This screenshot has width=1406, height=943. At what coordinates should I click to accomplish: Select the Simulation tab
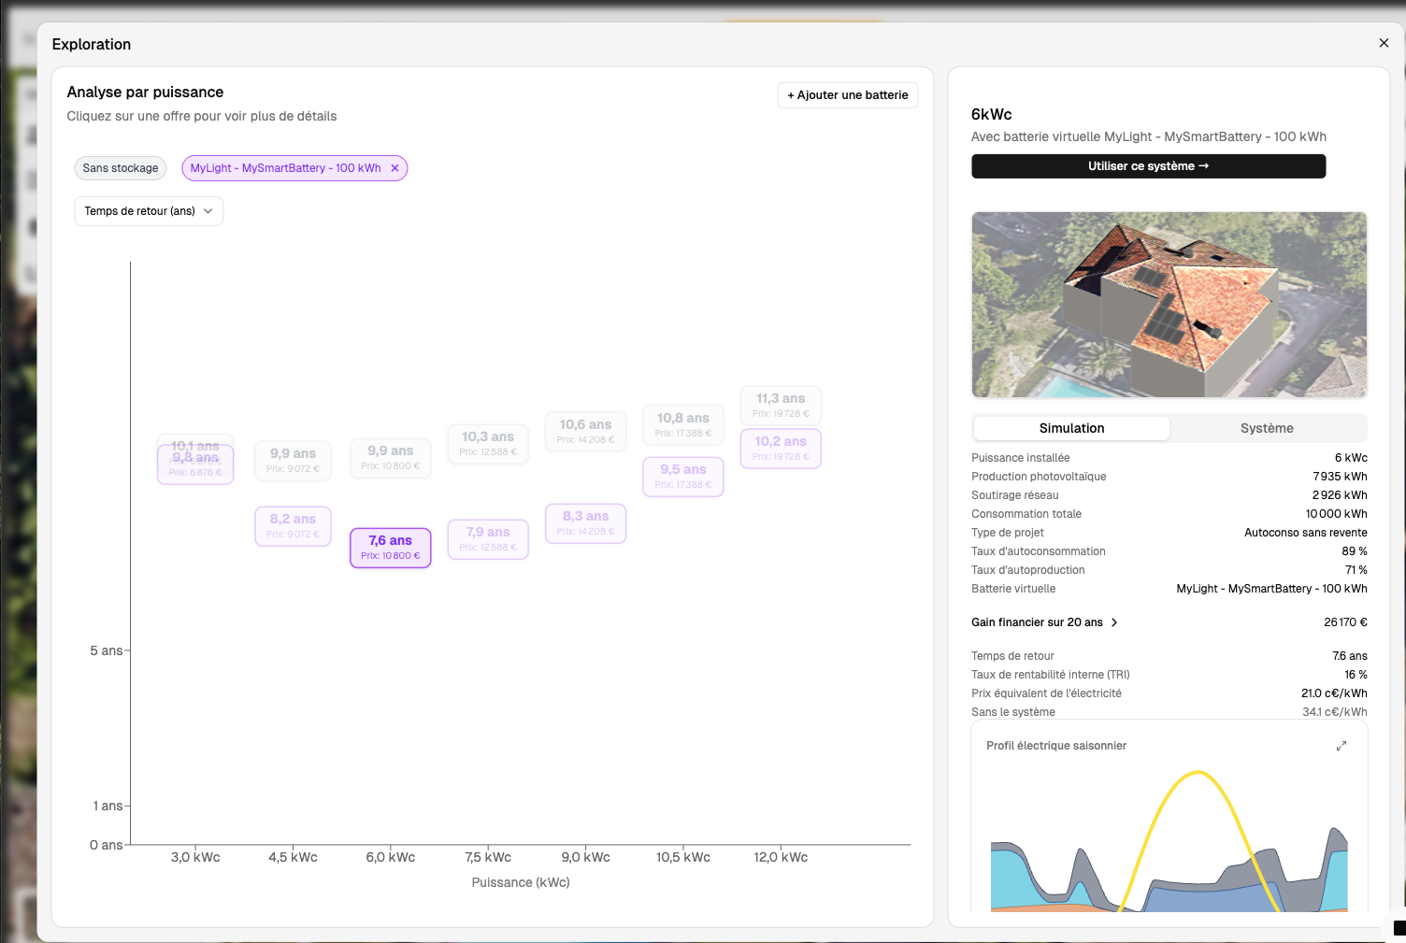pos(1071,428)
